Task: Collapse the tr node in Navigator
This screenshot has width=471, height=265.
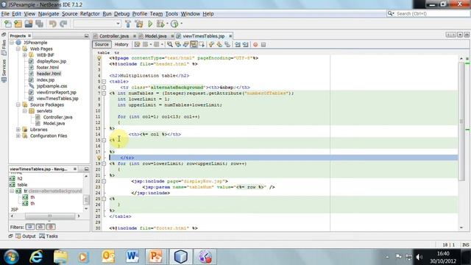Action: (12, 191)
